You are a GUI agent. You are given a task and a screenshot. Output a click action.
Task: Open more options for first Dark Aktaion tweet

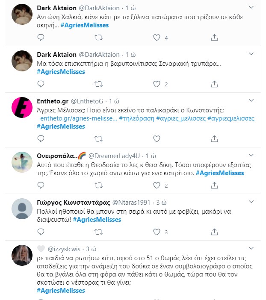(252, 8)
